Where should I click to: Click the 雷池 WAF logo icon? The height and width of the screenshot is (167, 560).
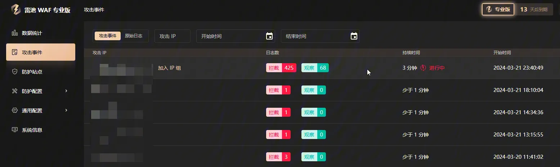click(15, 10)
